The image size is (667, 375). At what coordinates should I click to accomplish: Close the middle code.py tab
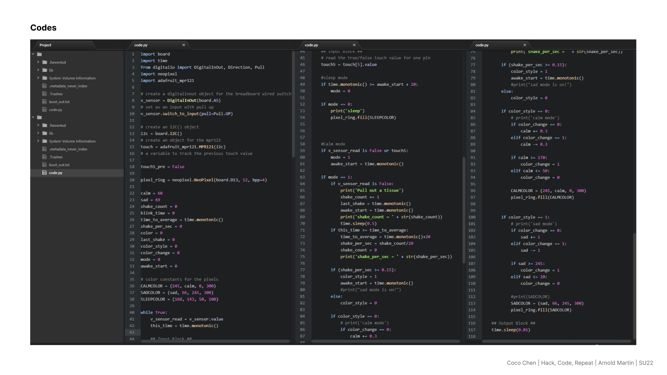[354, 45]
